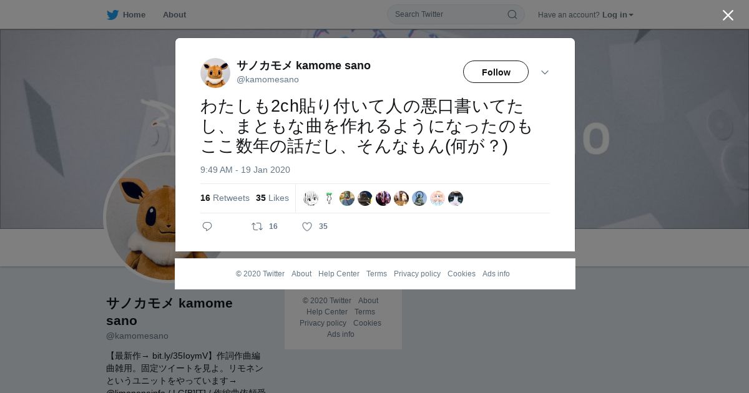View the 16 Retweets list

pyautogui.click(x=225, y=198)
